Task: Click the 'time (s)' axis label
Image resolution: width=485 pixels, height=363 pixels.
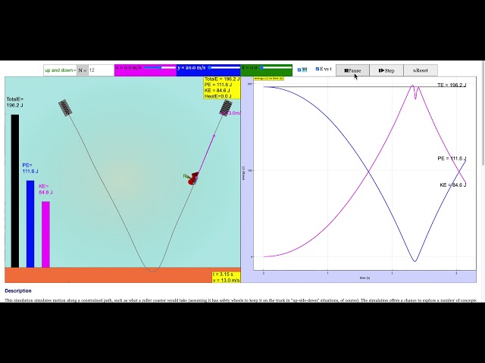Action: (x=365, y=278)
